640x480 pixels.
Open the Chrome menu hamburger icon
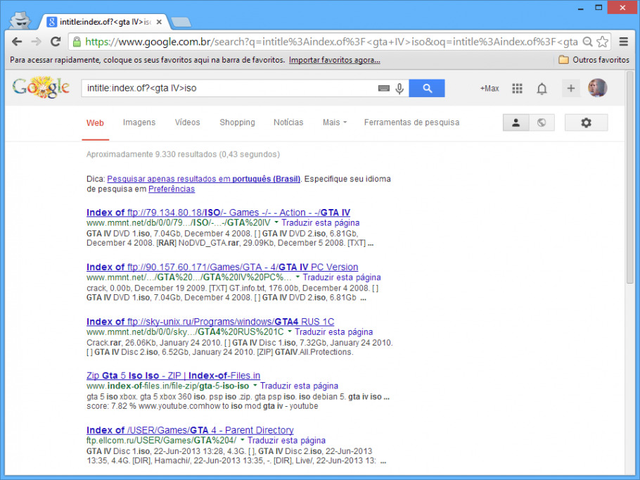[623, 42]
